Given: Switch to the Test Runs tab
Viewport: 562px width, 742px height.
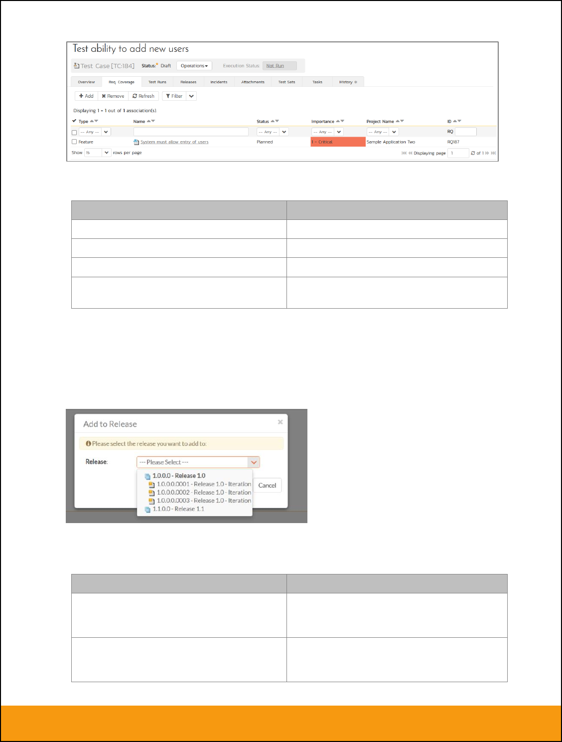Looking at the screenshot, I should click(x=157, y=82).
